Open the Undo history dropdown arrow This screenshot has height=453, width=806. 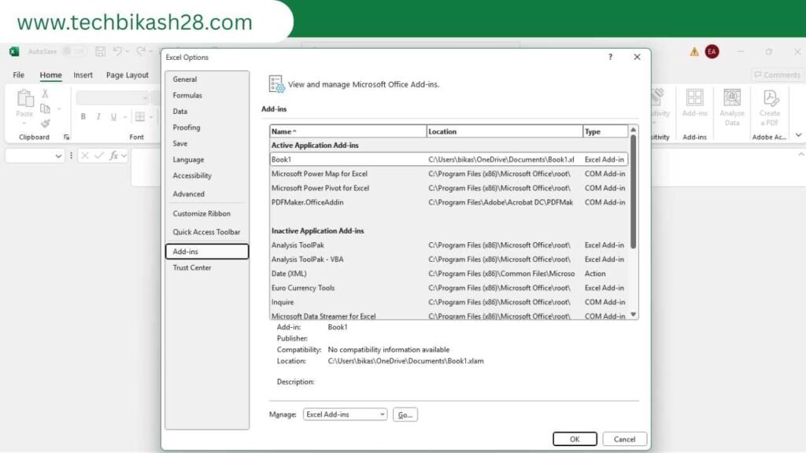(128, 51)
